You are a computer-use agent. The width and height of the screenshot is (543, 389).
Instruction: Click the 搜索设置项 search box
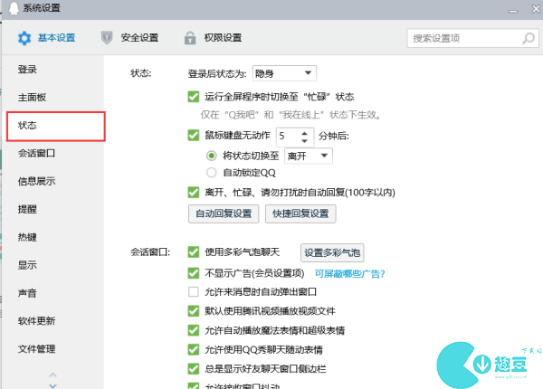(462, 39)
